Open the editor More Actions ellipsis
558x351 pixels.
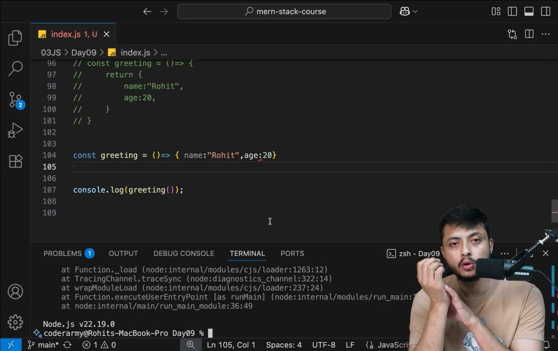[x=546, y=34]
